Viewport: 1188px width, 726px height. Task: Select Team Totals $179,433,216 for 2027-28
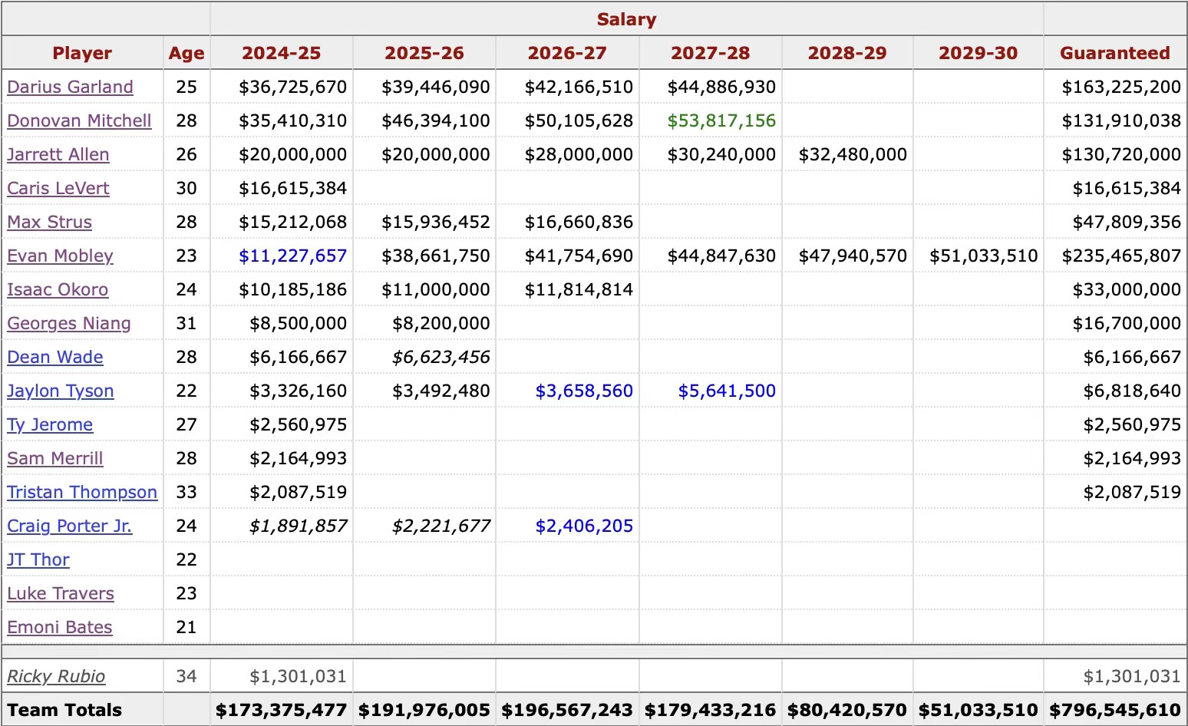pyautogui.click(x=711, y=710)
